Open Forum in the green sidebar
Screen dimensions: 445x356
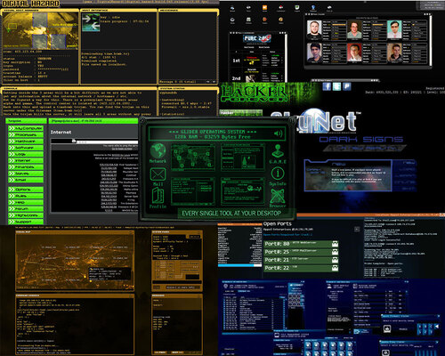26,209
